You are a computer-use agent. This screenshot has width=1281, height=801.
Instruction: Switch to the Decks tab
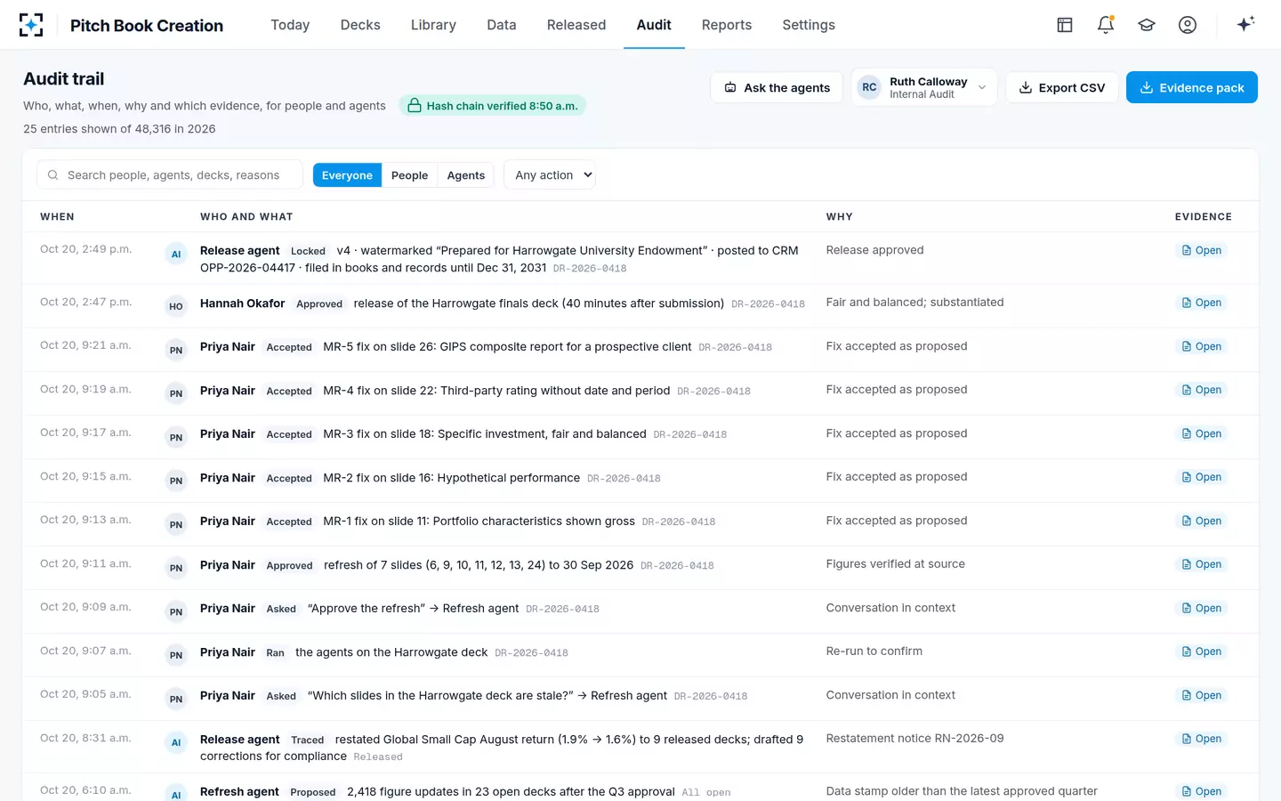pyautogui.click(x=360, y=25)
